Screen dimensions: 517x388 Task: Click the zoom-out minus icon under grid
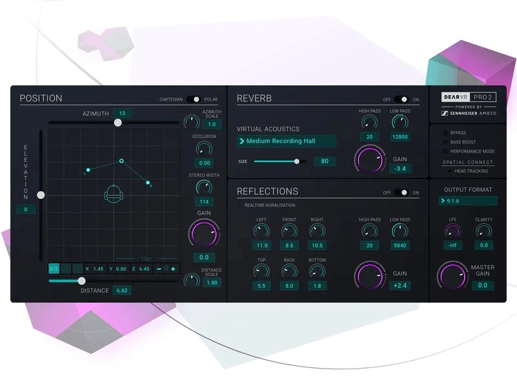click(159, 269)
